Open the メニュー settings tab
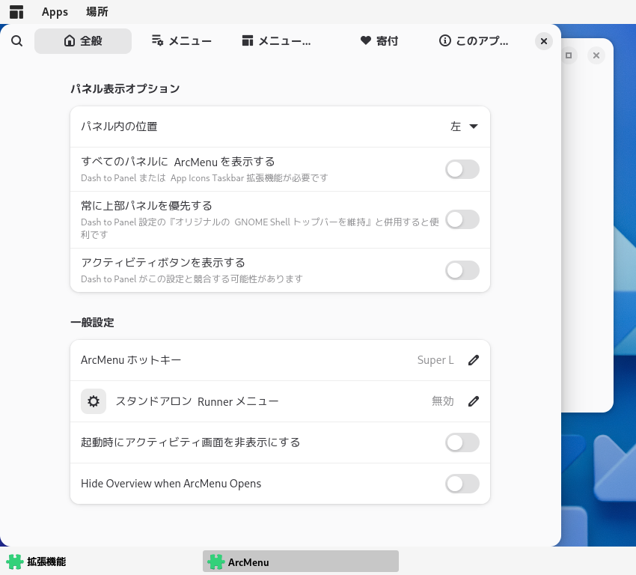Image resolution: width=636 pixels, height=575 pixels. tap(181, 41)
